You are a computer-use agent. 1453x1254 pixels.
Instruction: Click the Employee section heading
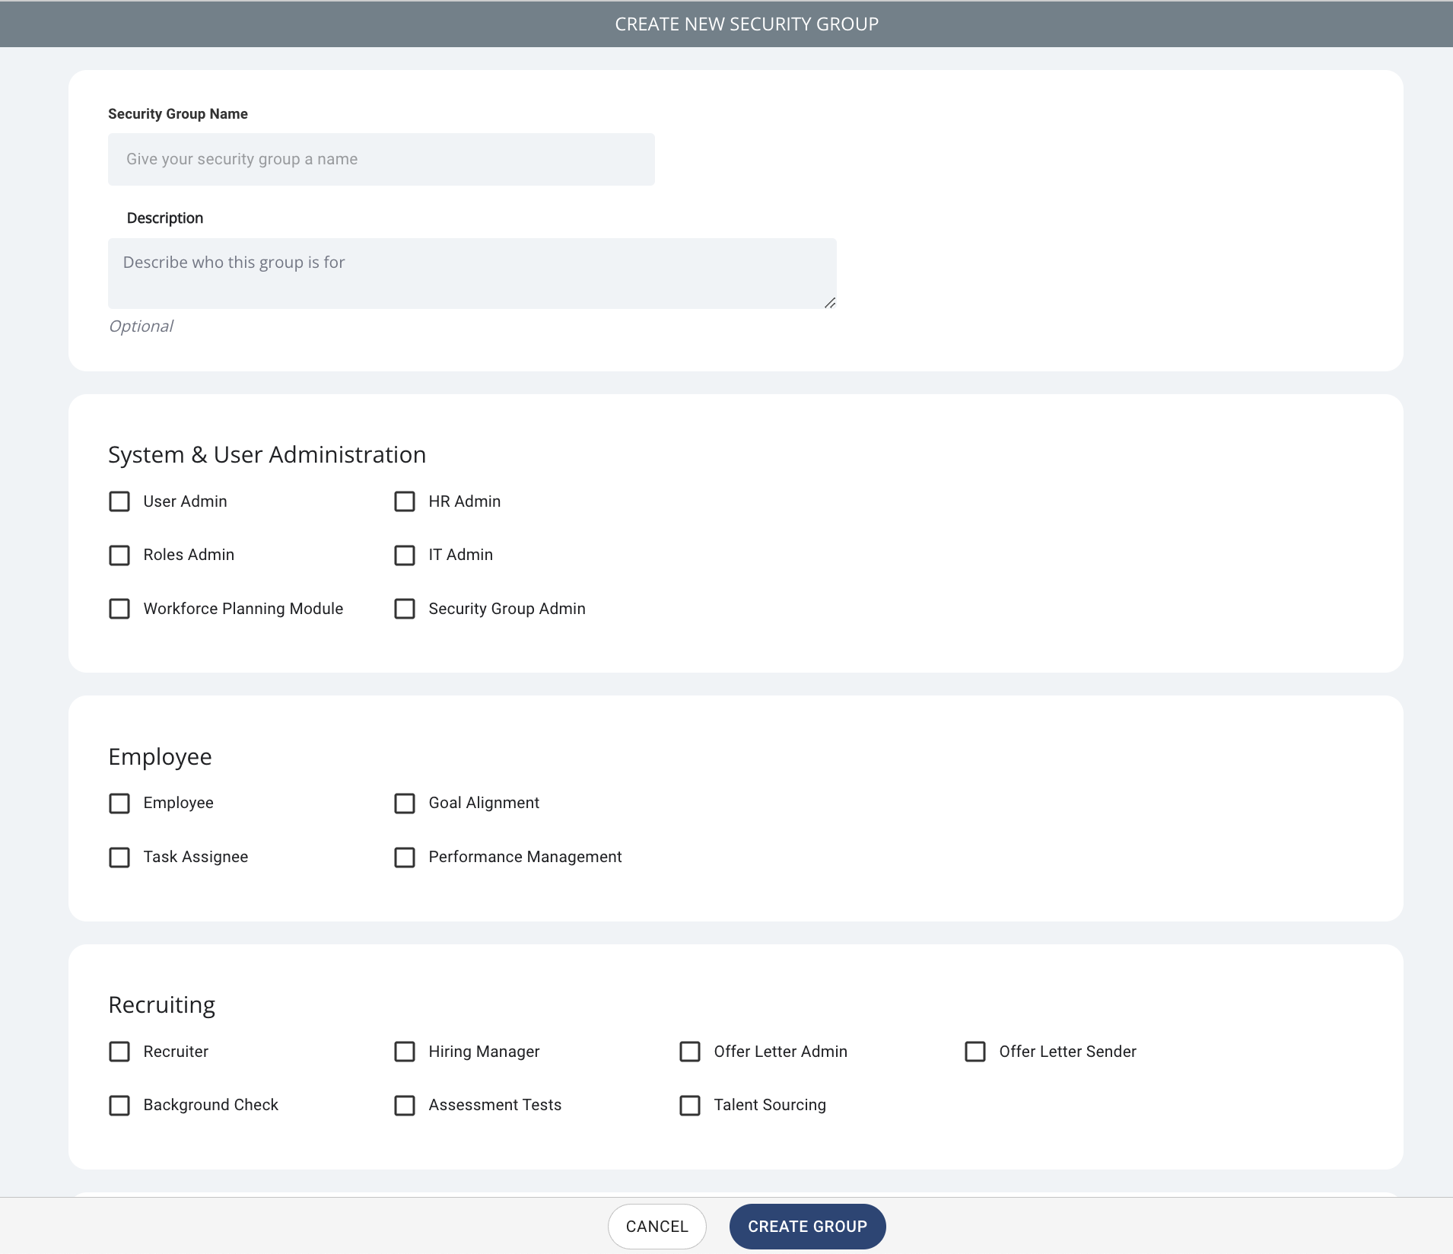[x=160, y=757]
